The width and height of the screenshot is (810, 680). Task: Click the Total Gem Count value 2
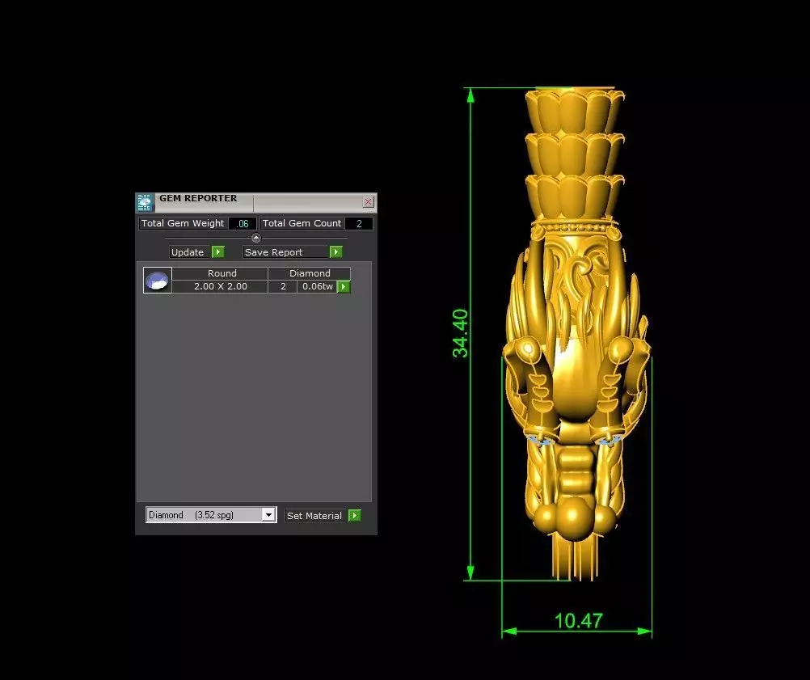click(359, 224)
